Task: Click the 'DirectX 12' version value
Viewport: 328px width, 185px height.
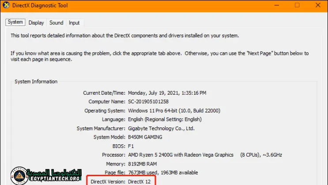Action: pos(139,181)
